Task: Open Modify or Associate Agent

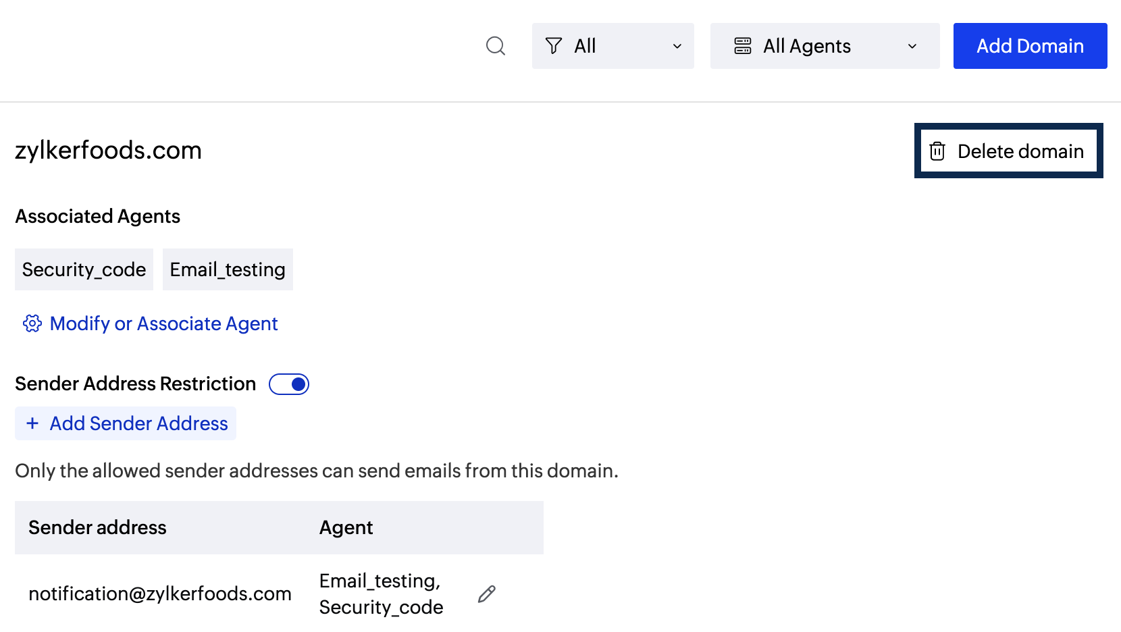Action: click(163, 323)
